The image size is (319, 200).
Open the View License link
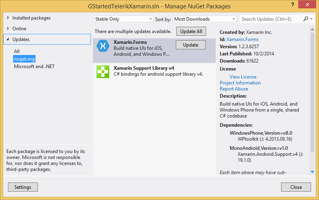click(243, 77)
